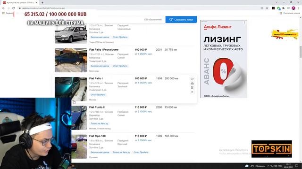The image size is (302, 169).
Task: Click the report badge on Fiat Tipo 160
Action: click(141, 152)
